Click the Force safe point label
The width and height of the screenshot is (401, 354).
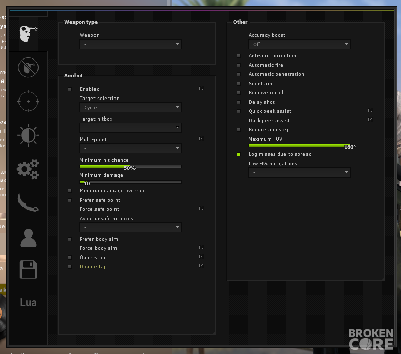[99, 209]
